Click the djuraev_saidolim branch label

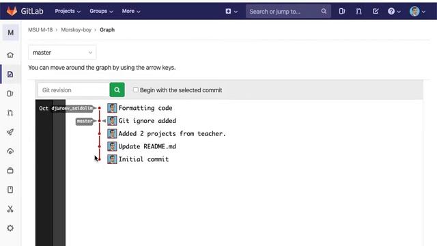tap(72, 108)
